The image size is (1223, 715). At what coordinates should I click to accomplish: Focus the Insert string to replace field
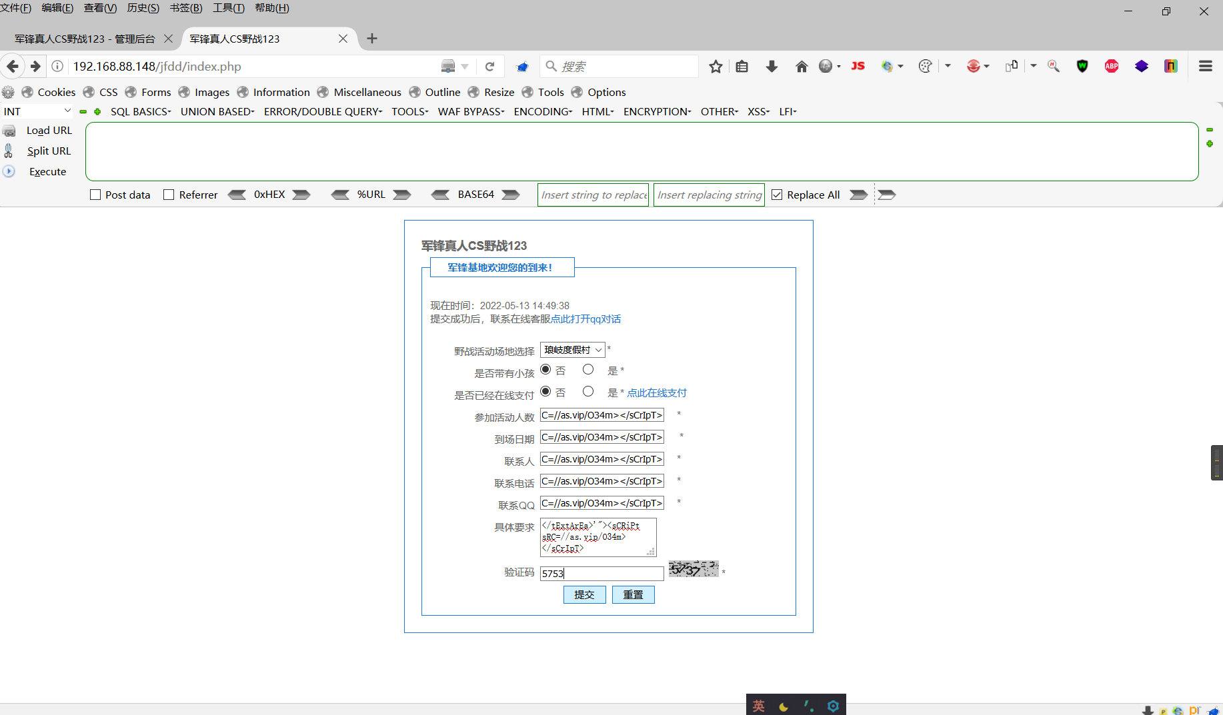pos(593,195)
